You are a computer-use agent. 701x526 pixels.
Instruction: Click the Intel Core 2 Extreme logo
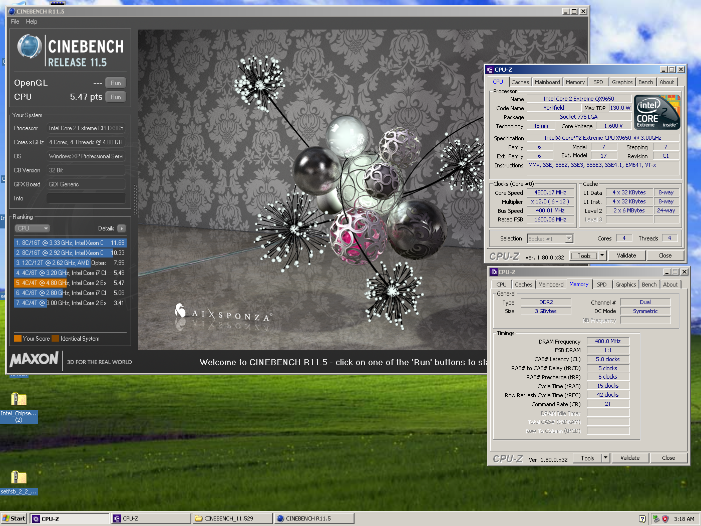[x=657, y=113]
